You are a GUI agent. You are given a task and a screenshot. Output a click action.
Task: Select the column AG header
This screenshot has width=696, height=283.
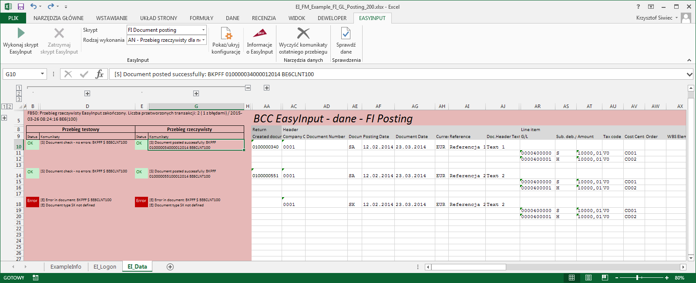[x=415, y=106]
